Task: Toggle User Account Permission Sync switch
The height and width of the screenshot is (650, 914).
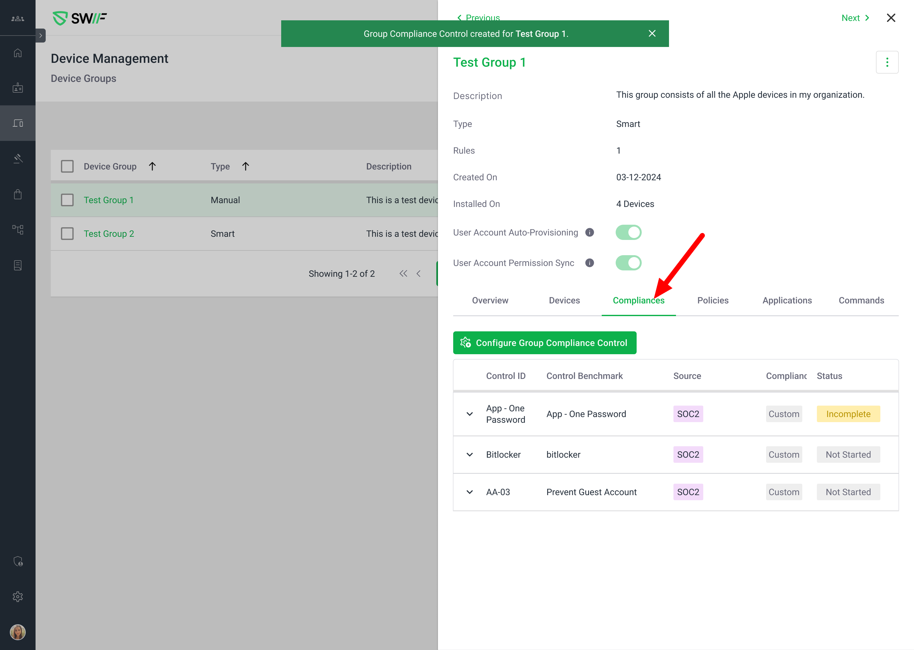Action: pyautogui.click(x=628, y=263)
